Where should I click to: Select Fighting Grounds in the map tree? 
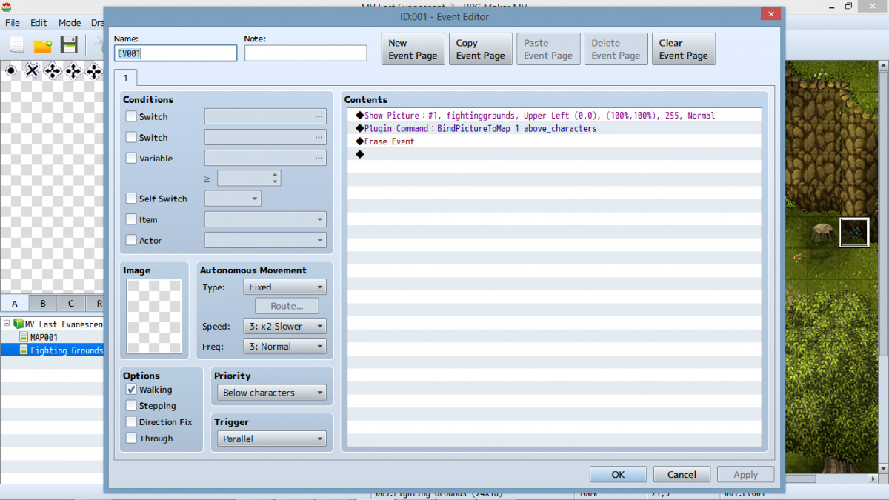coord(66,350)
